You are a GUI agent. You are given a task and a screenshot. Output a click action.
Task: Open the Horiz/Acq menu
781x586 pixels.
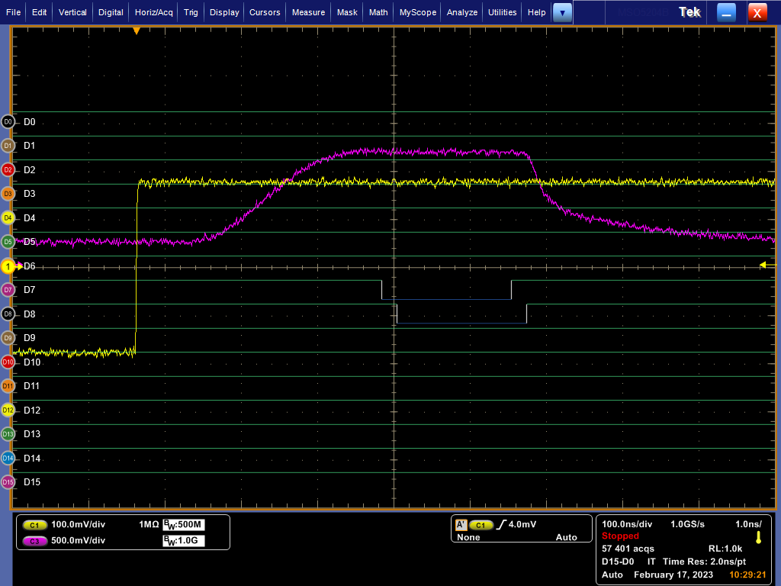(x=155, y=12)
